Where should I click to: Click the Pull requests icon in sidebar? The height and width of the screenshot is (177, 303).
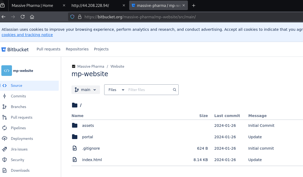[5, 117]
